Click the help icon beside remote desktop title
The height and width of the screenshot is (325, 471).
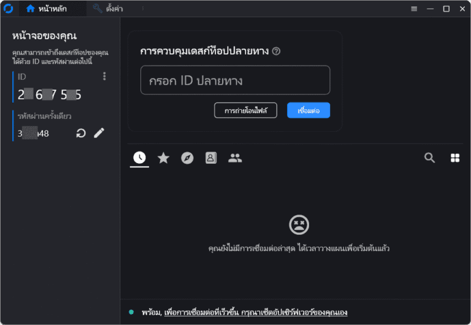tap(276, 52)
